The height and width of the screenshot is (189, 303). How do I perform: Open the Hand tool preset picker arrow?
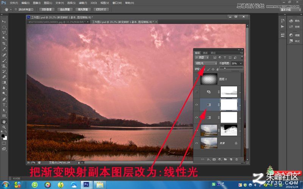pyautogui.click(x=11, y=9)
